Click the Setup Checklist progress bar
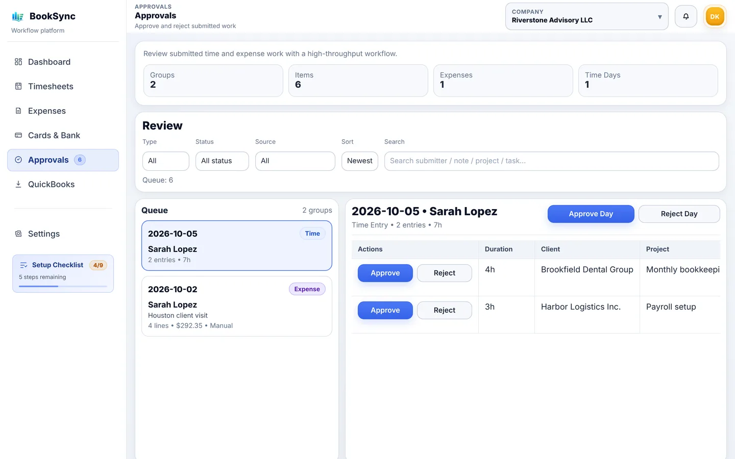The height and width of the screenshot is (459, 735). [63, 286]
